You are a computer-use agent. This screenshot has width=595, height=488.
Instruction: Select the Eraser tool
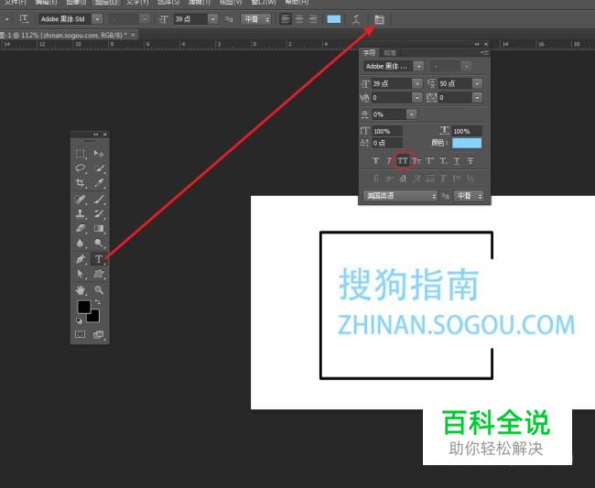point(80,228)
